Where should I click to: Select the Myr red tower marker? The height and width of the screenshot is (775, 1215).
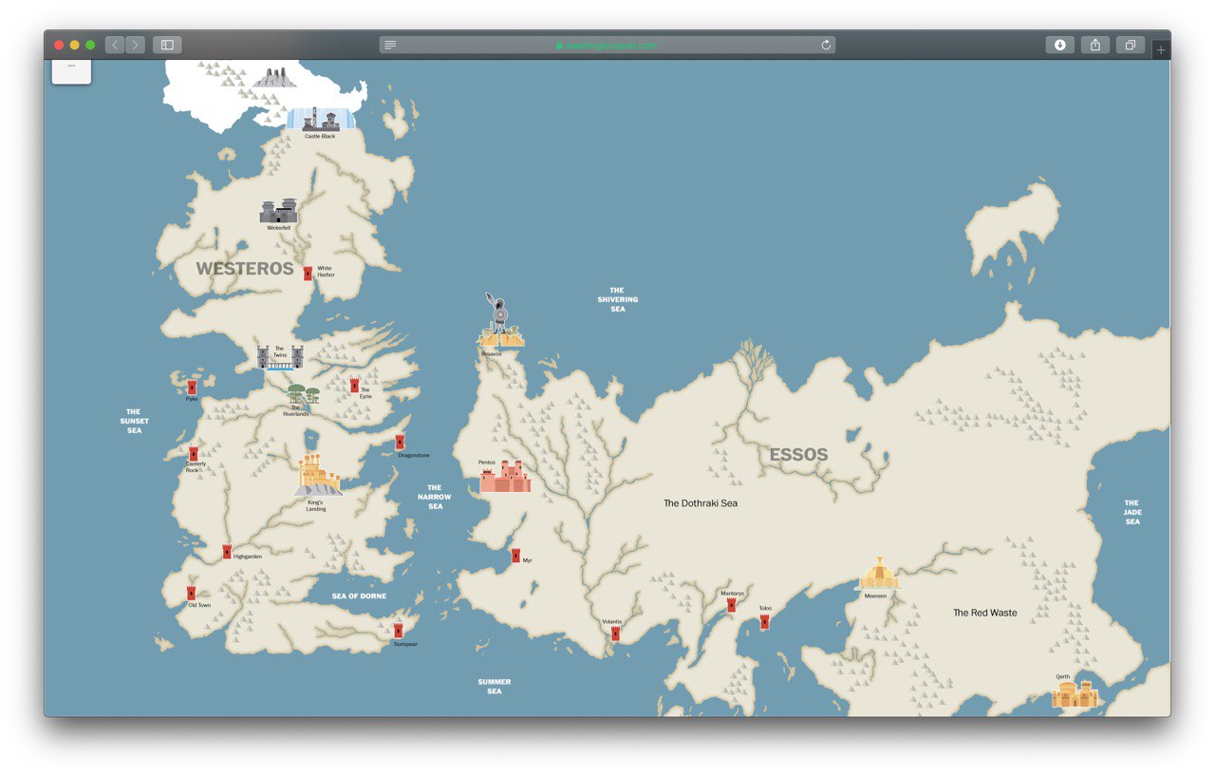pyautogui.click(x=515, y=556)
